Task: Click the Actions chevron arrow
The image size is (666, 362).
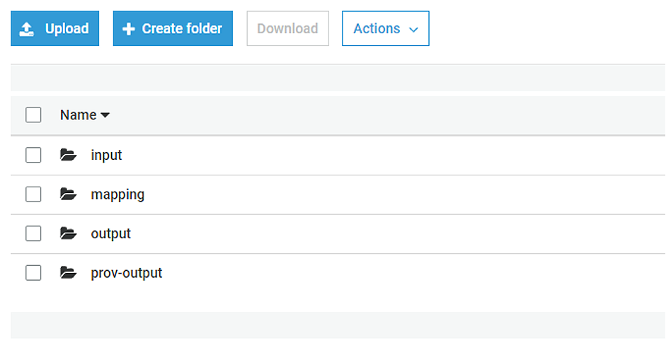Action: 413,30
